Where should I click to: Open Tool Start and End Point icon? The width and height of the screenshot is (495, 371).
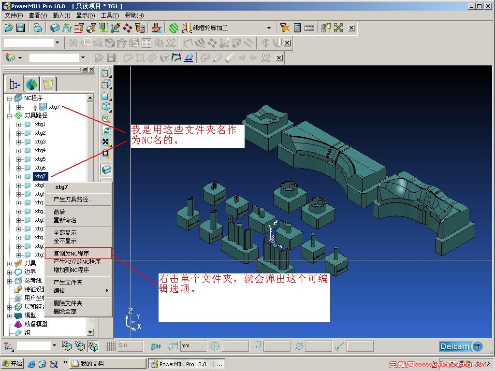tap(91, 28)
